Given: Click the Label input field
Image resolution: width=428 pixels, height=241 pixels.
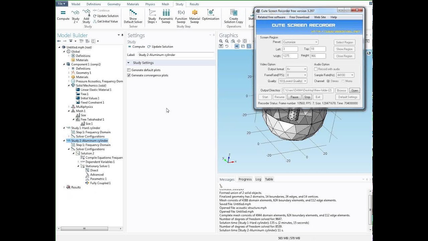Looking at the screenshot, I should (176, 55).
